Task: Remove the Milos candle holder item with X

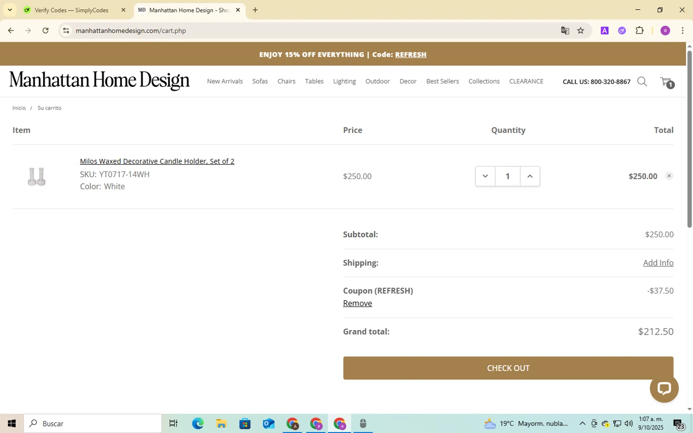Action: [669, 176]
